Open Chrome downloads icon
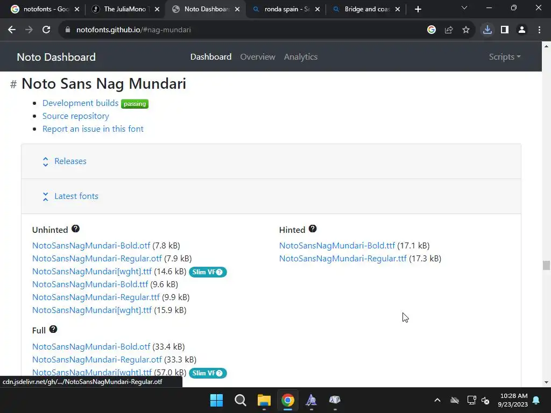 488,30
